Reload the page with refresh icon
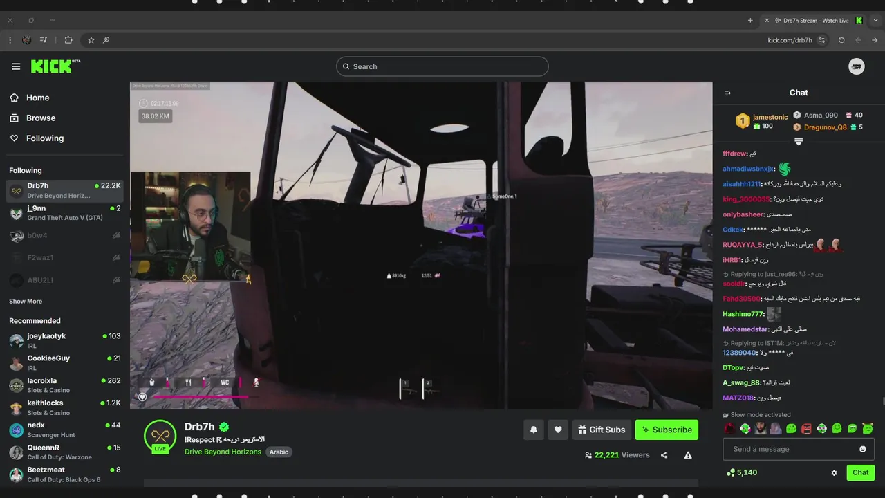This screenshot has height=498, width=885. coord(841,40)
